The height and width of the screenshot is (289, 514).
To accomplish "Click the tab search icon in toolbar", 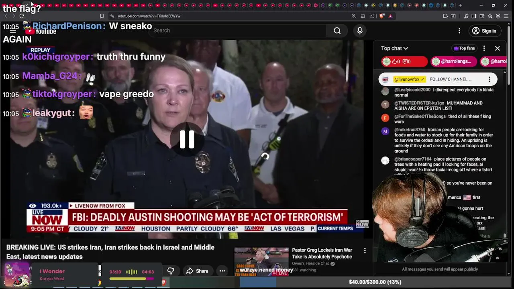I will click(453, 16).
